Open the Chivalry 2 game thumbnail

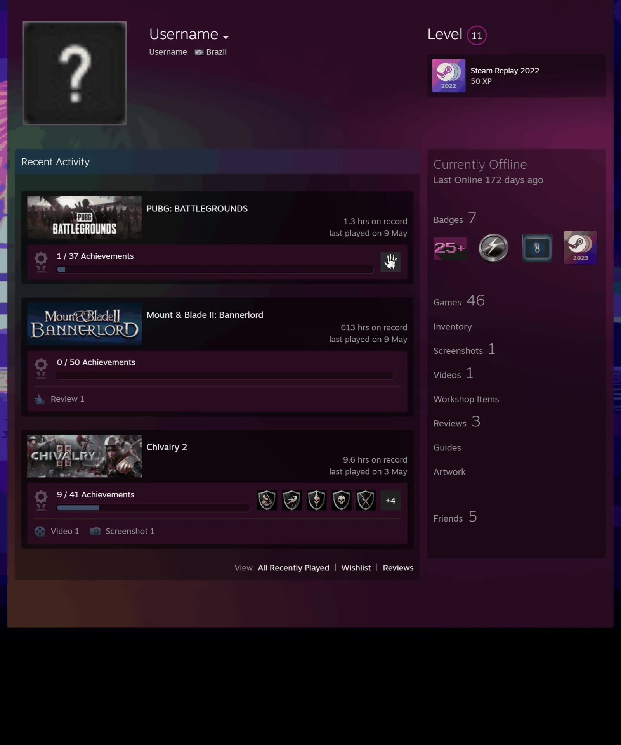click(84, 456)
